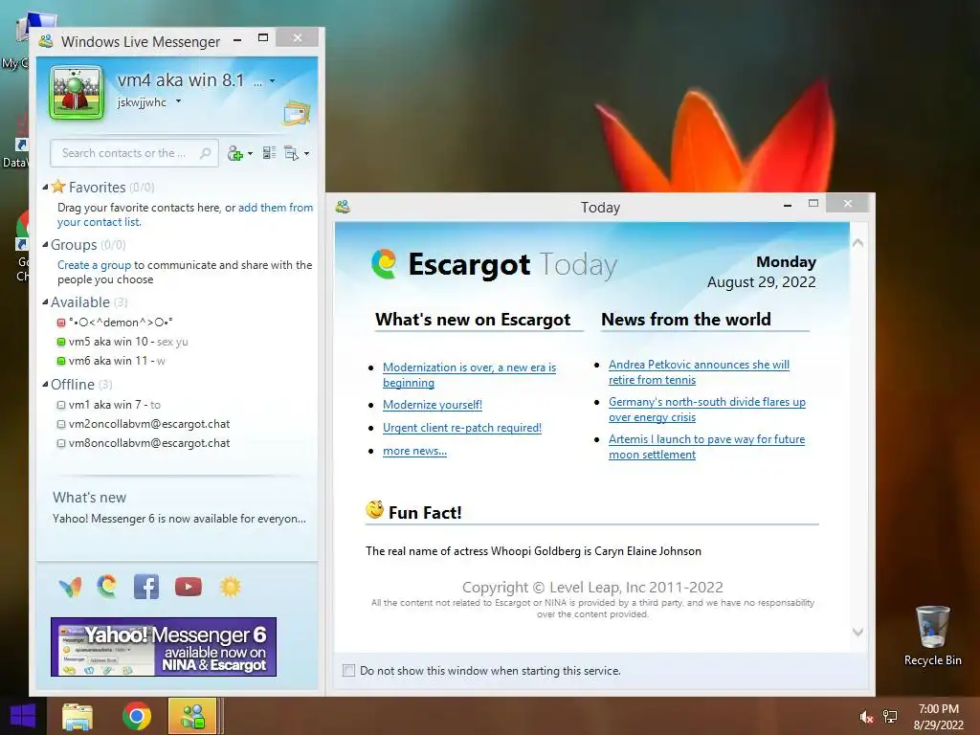Open the Recycle Bin desktop icon
This screenshot has height=735, width=980.
coord(932,635)
